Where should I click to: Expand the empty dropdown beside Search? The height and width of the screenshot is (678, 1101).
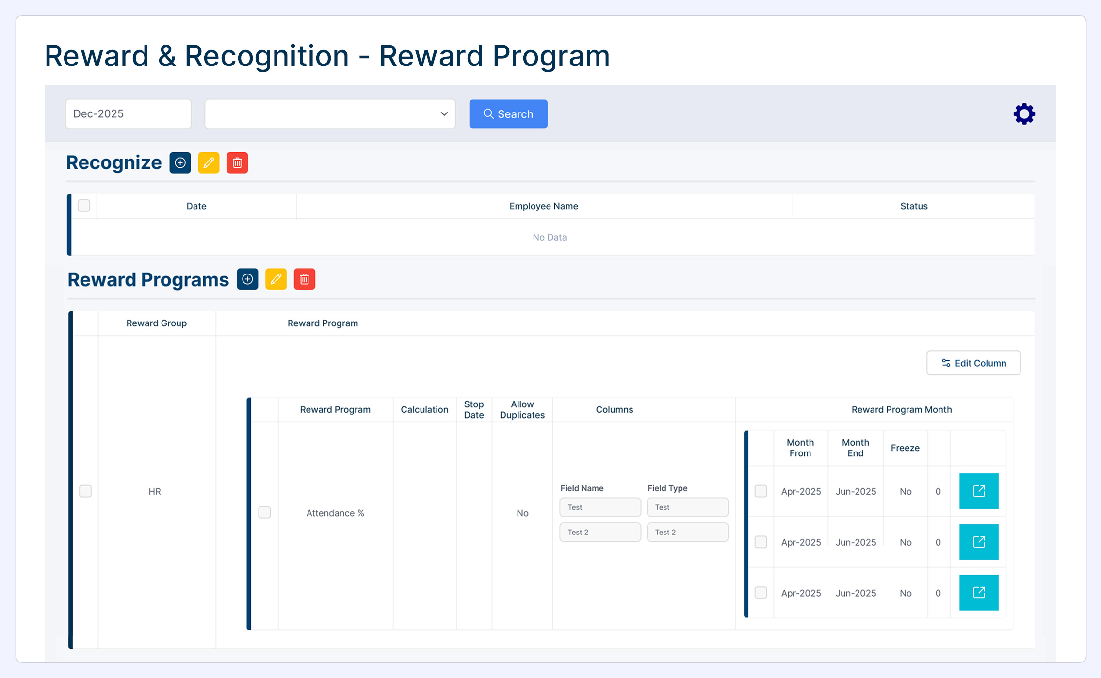pyautogui.click(x=330, y=114)
